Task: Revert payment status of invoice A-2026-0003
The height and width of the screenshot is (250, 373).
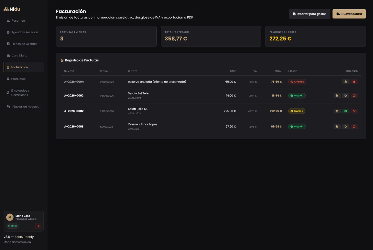Action: click(x=346, y=96)
